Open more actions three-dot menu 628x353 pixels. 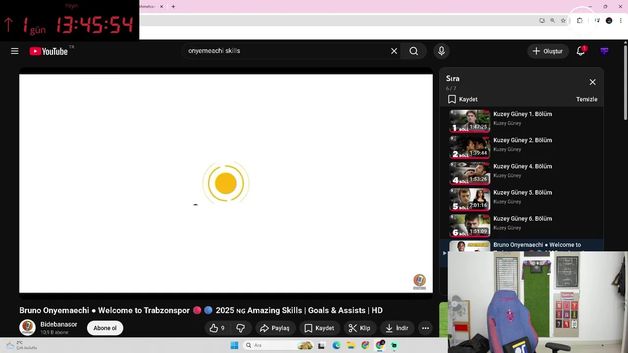[425, 328]
